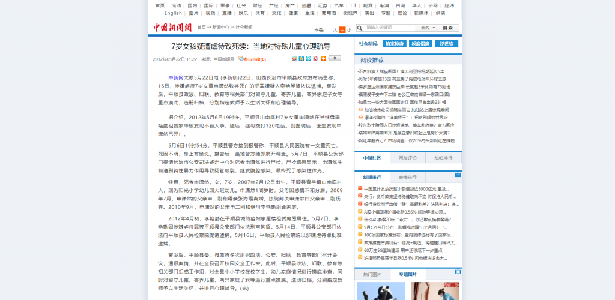Click the 搜索 search button
The image size is (615, 300).
tap(448, 28)
